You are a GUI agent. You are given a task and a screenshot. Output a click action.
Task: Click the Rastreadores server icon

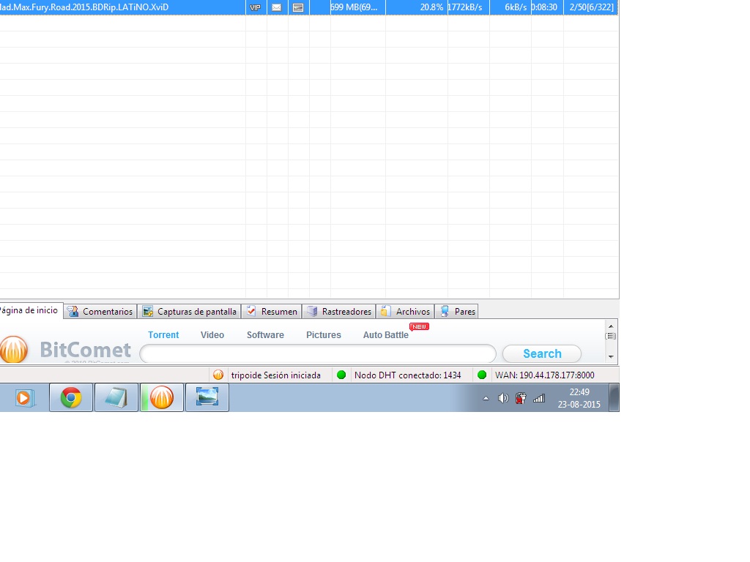point(312,312)
